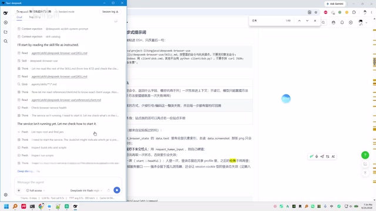
Task: Click the taskbar clock showing 7:34 PM
Action: [x=367, y=206]
